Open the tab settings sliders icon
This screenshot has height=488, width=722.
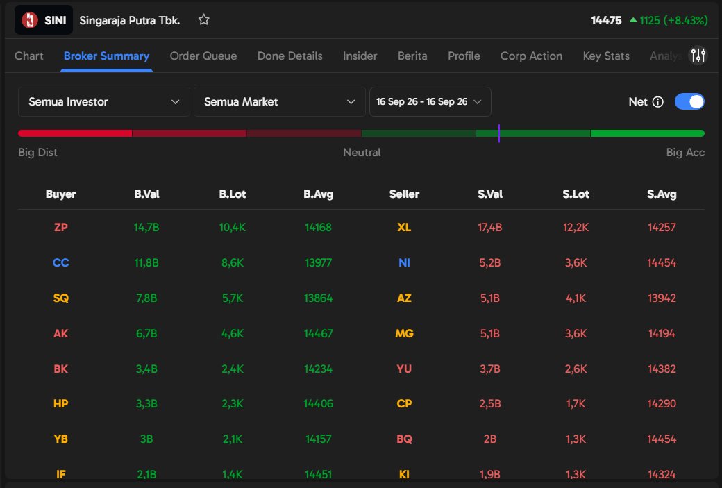pos(698,56)
